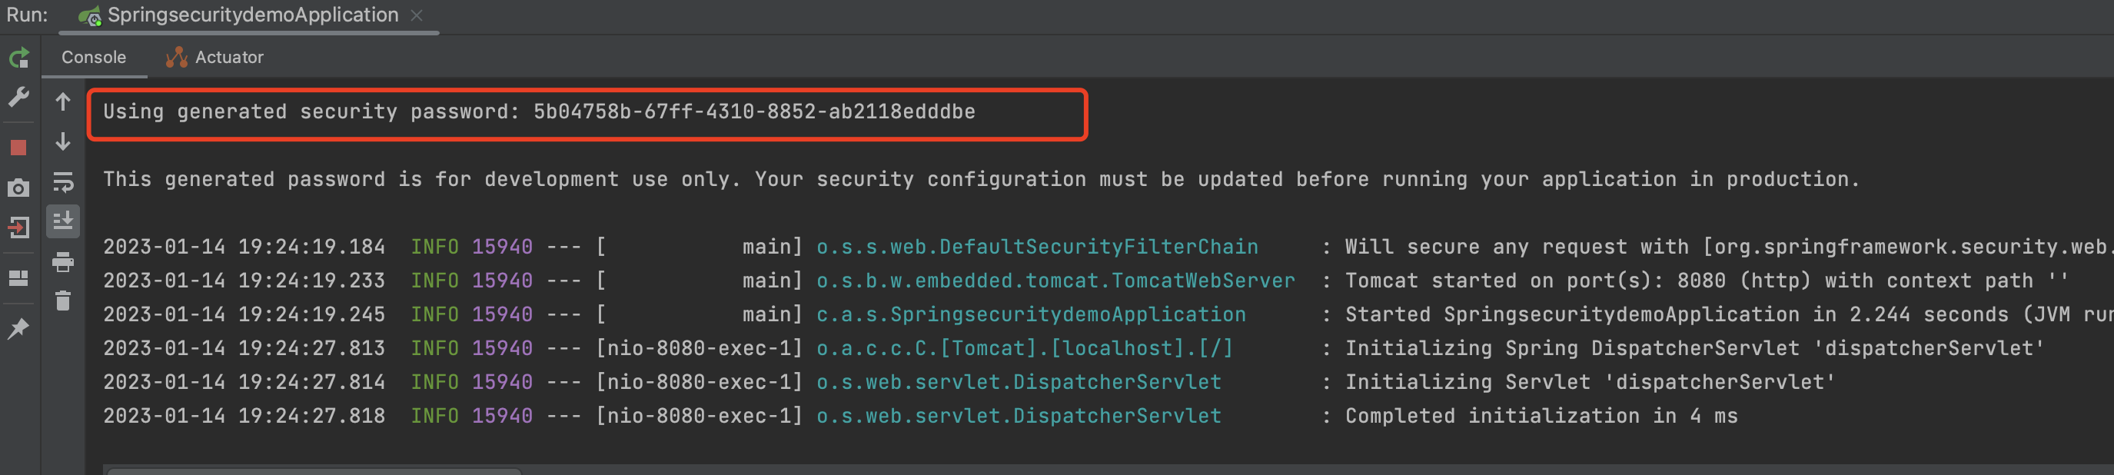Stop the running application

19,148
